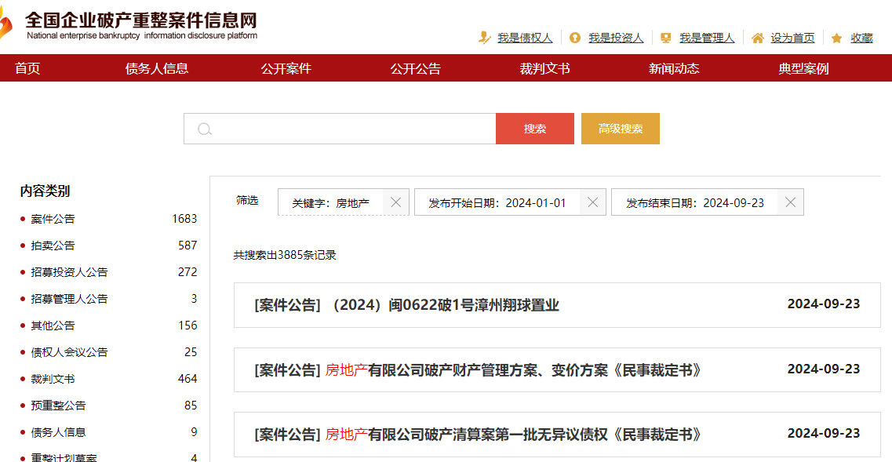The image size is (892, 462).
Task: Open the 典型案例 menu item
Action: [803, 68]
